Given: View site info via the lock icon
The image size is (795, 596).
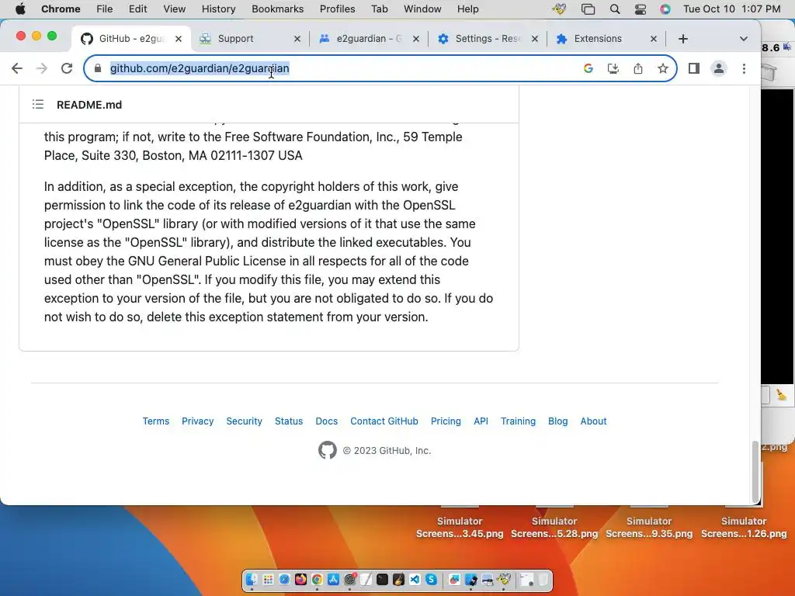Looking at the screenshot, I should pos(98,68).
